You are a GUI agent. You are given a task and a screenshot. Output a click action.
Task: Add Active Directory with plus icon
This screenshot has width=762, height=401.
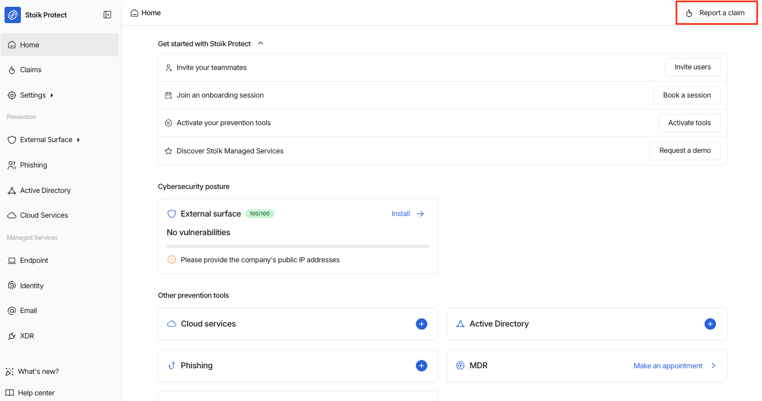click(710, 324)
